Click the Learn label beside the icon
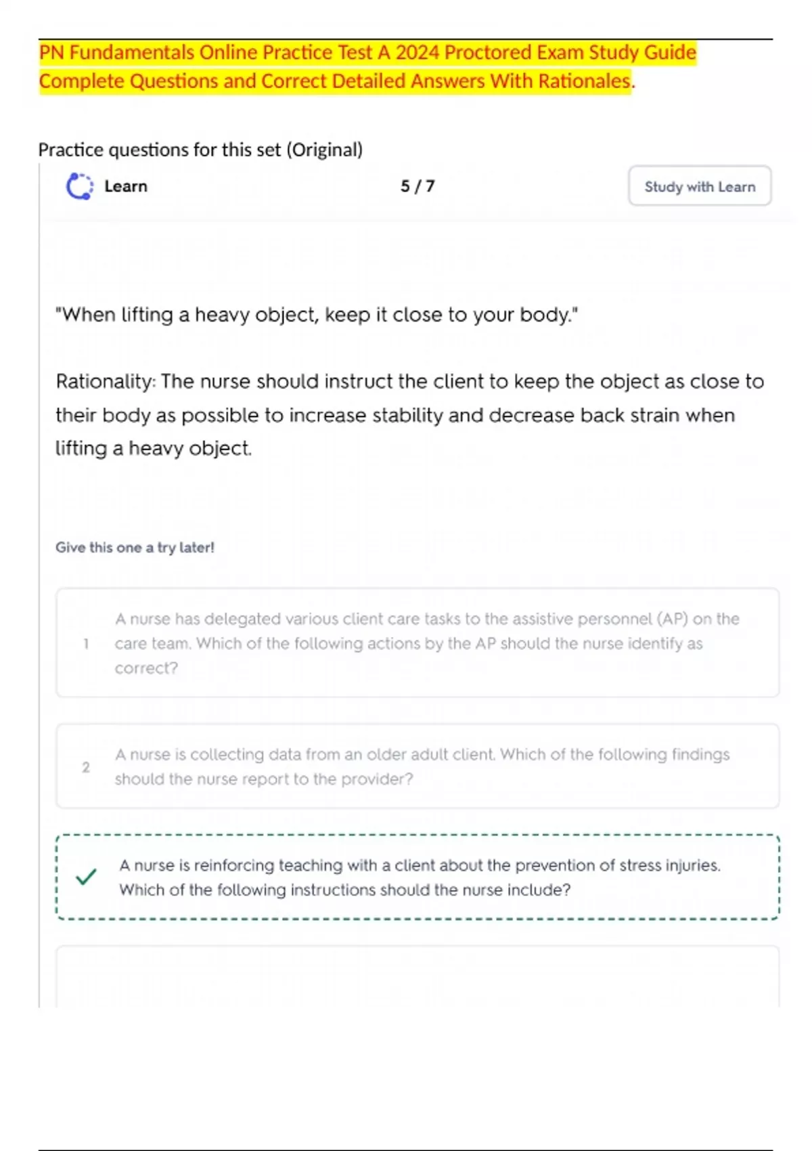This screenshot has width=812, height=1151. (126, 186)
